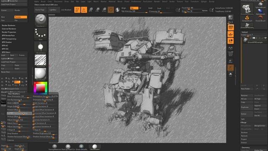Click Load From Project under BPR Filters

(14, 62)
